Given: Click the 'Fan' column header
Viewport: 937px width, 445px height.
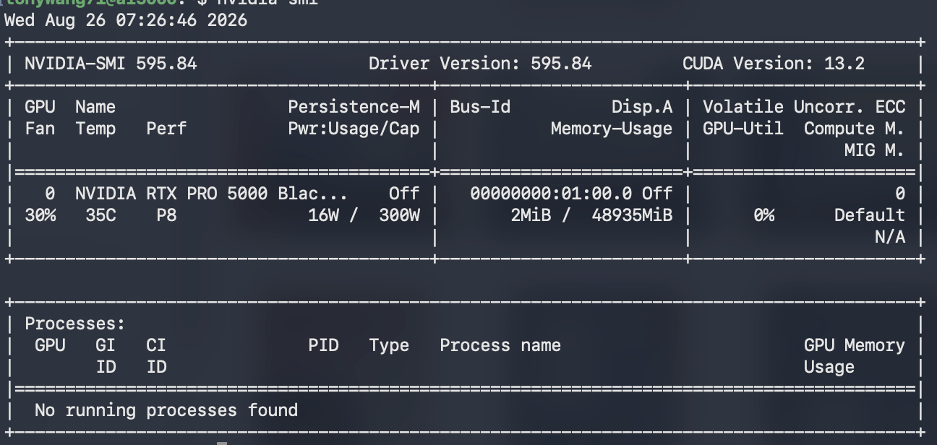Looking at the screenshot, I should [40, 129].
